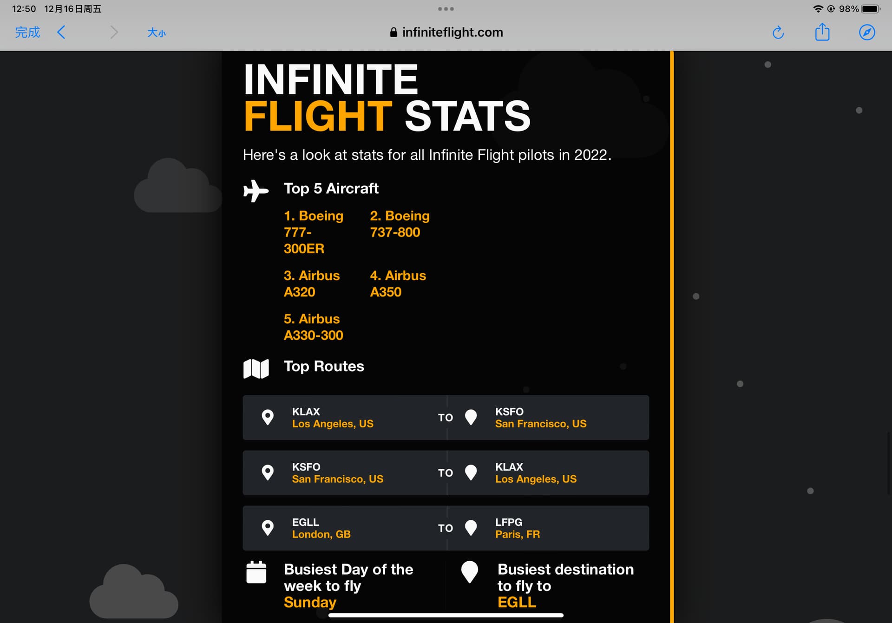Open the share sheet icon
This screenshot has width=892, height=623.
pyautogui.click(x=822, y=32)
